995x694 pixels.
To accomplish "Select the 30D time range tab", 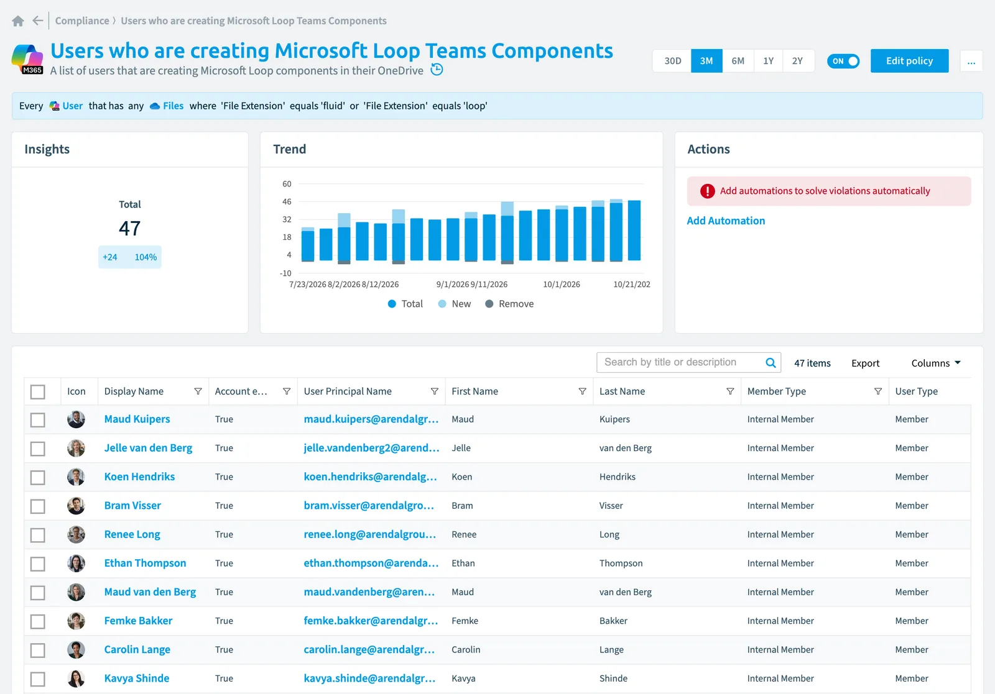I will point(672,61).
